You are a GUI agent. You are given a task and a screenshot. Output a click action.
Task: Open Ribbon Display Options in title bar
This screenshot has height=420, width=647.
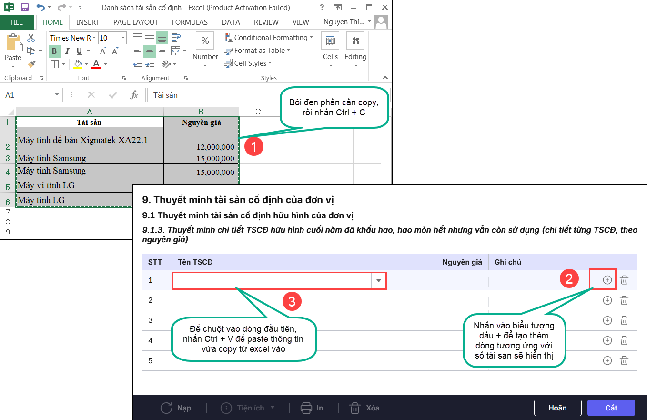pos(338,8)
